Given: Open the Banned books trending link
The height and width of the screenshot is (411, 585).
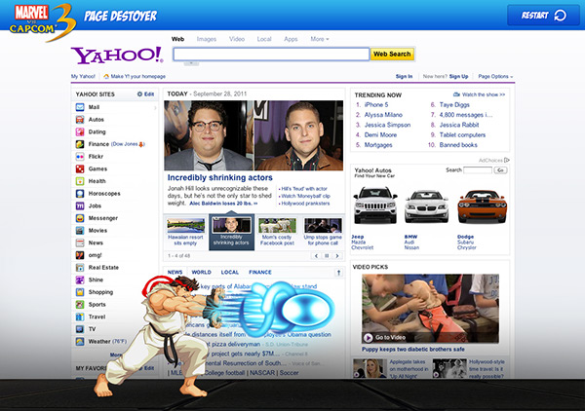Looking at the screenshot, I should coord(458,145).
